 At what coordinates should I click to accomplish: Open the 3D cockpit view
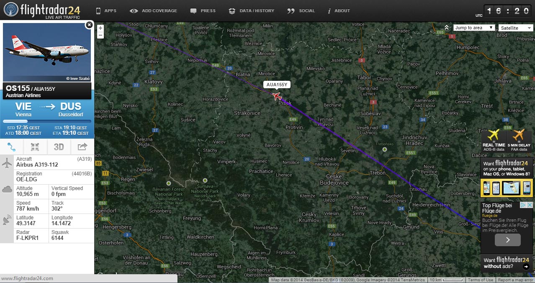click(x=59, y=147)
